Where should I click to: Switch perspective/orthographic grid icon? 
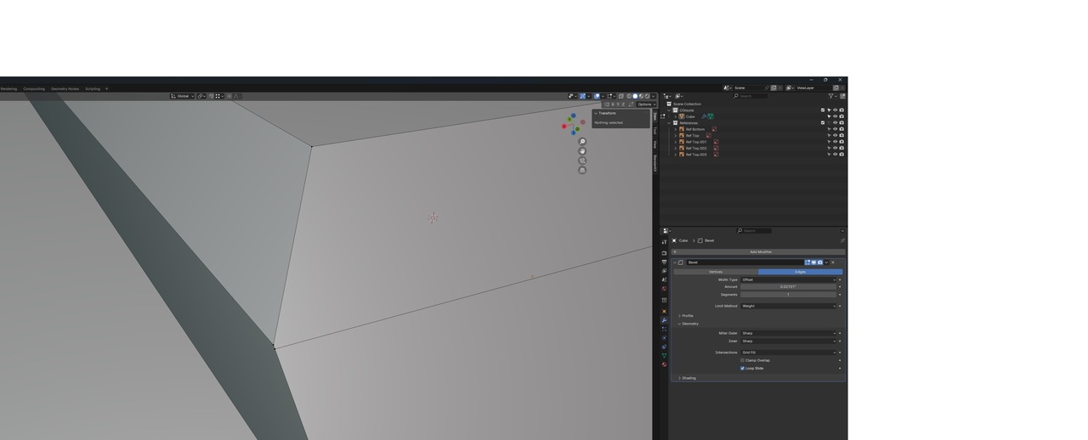point(582,170)
